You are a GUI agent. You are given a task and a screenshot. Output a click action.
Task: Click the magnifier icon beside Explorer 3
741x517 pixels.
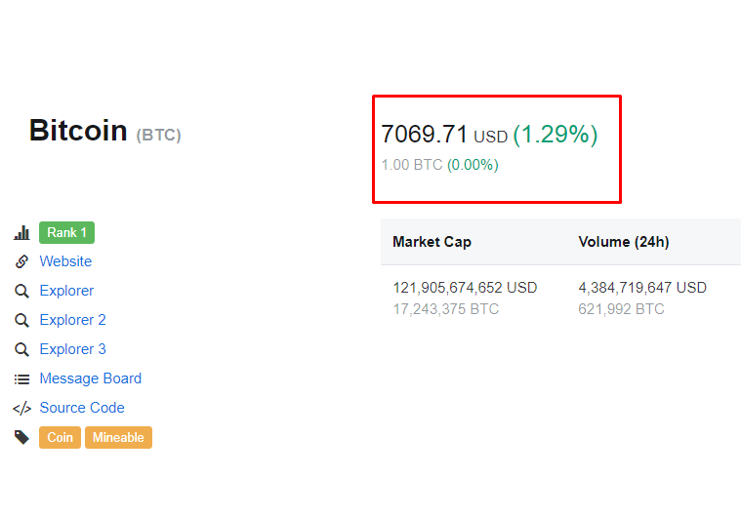(x=21, y=349)
